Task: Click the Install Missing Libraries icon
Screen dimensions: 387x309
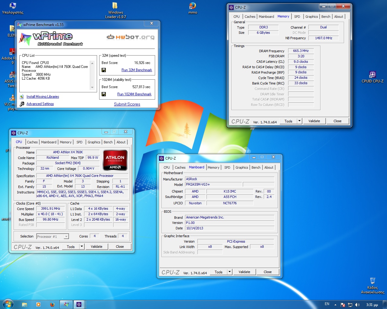Action: (22, 97)
